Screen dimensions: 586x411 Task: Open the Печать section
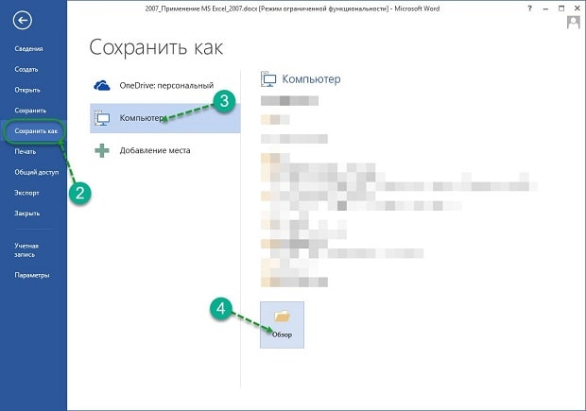pyautogui.click(x=25, y=151)
